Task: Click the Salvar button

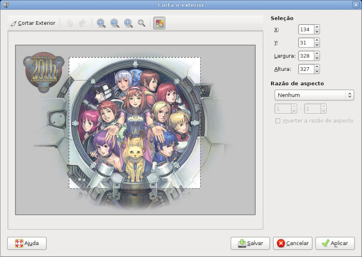Action: pyautogui.click(x=250, y=244)
